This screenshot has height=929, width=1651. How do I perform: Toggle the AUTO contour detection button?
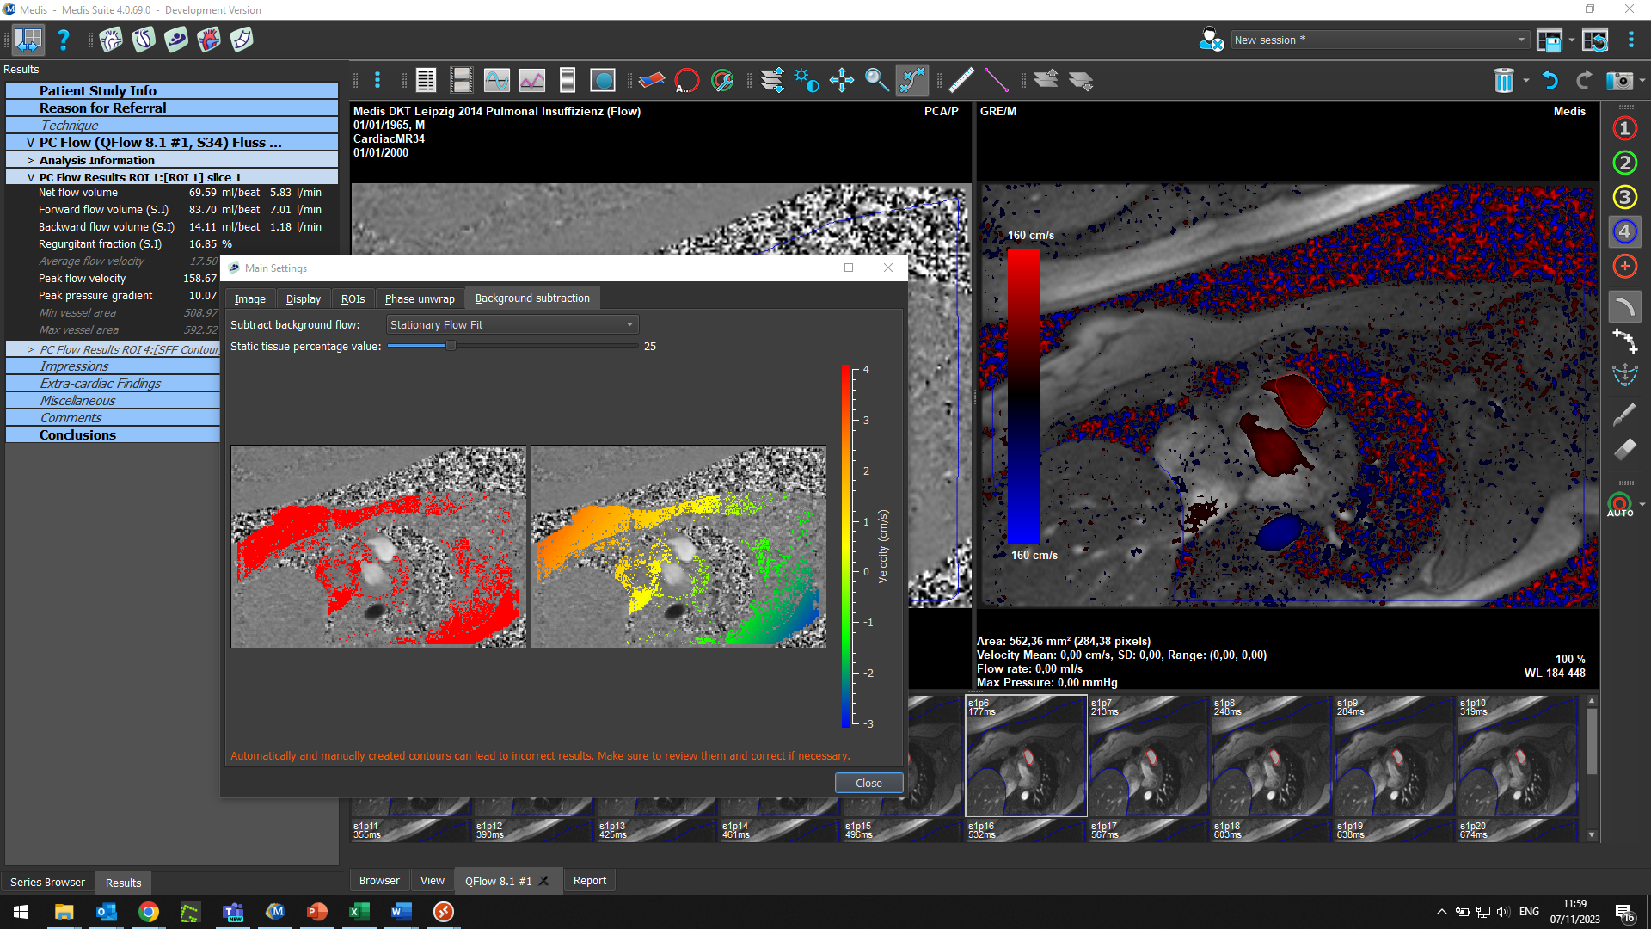[1620, 505]
